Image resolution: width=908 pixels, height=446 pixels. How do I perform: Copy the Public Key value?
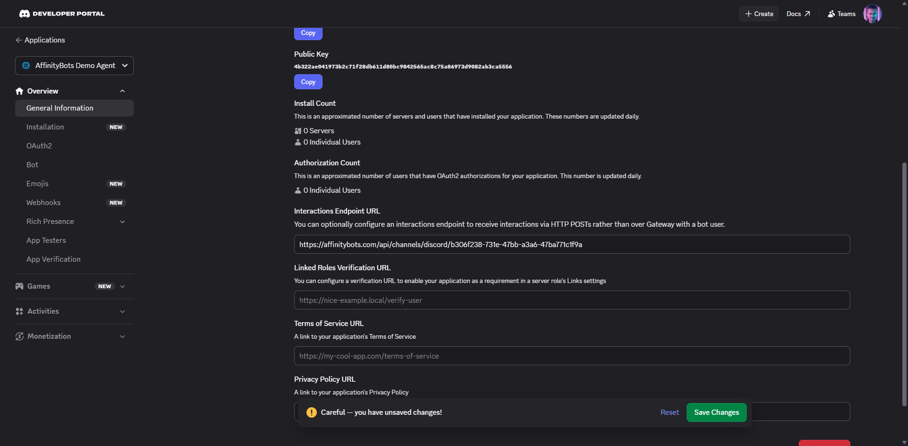[x=308, y=81]
